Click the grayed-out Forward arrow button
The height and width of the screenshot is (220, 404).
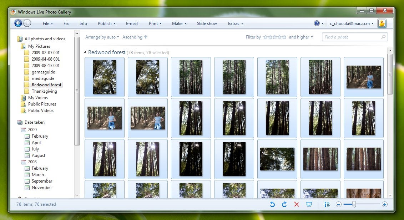pos(27,23)
